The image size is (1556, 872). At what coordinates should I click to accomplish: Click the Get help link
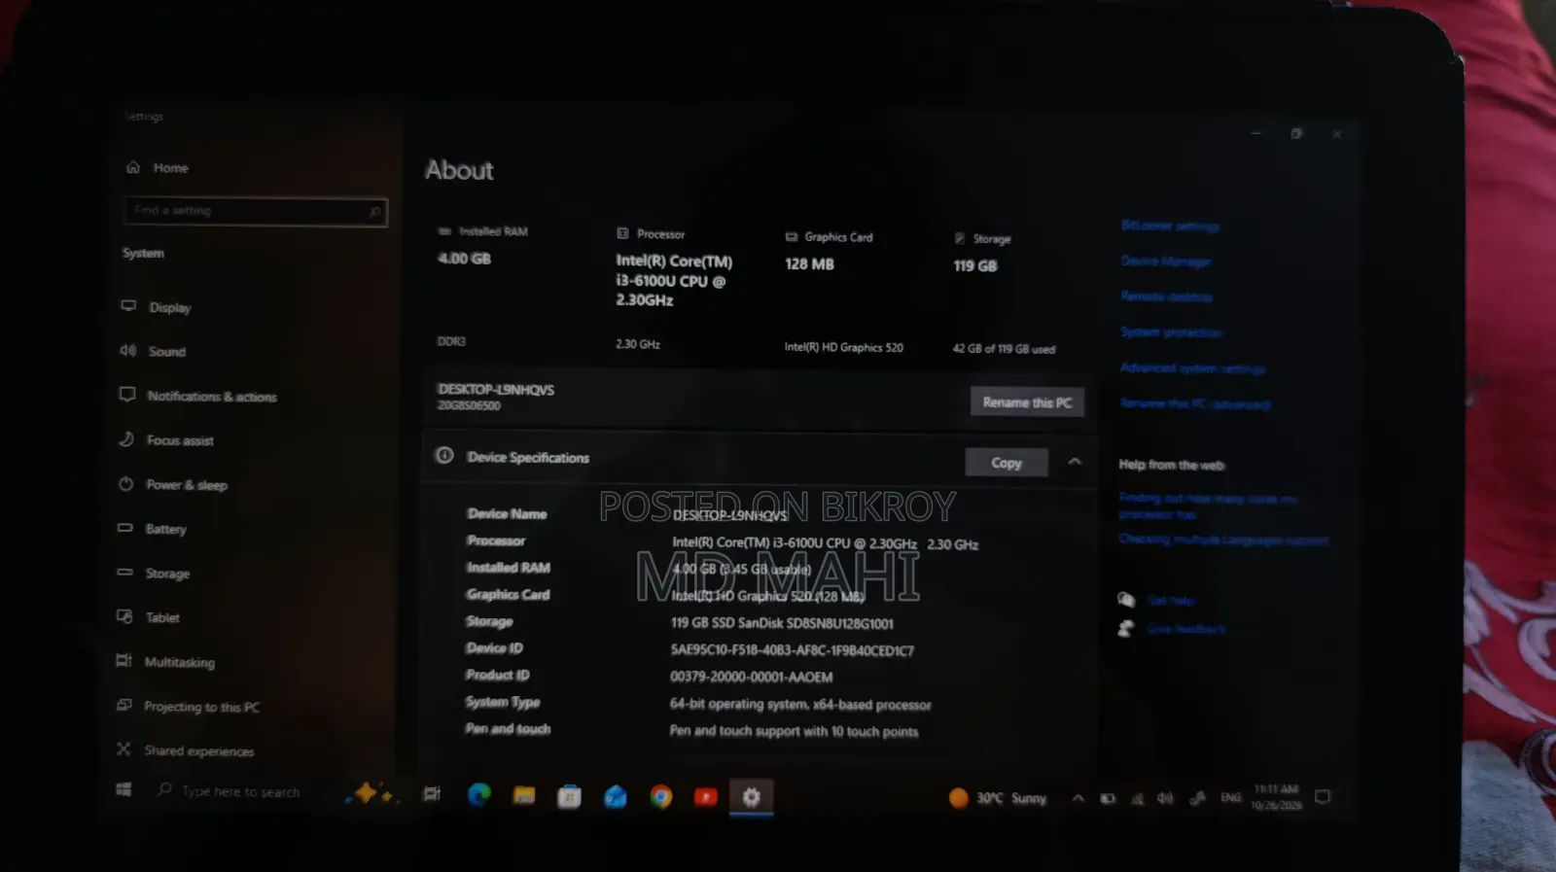[1170, 600]
